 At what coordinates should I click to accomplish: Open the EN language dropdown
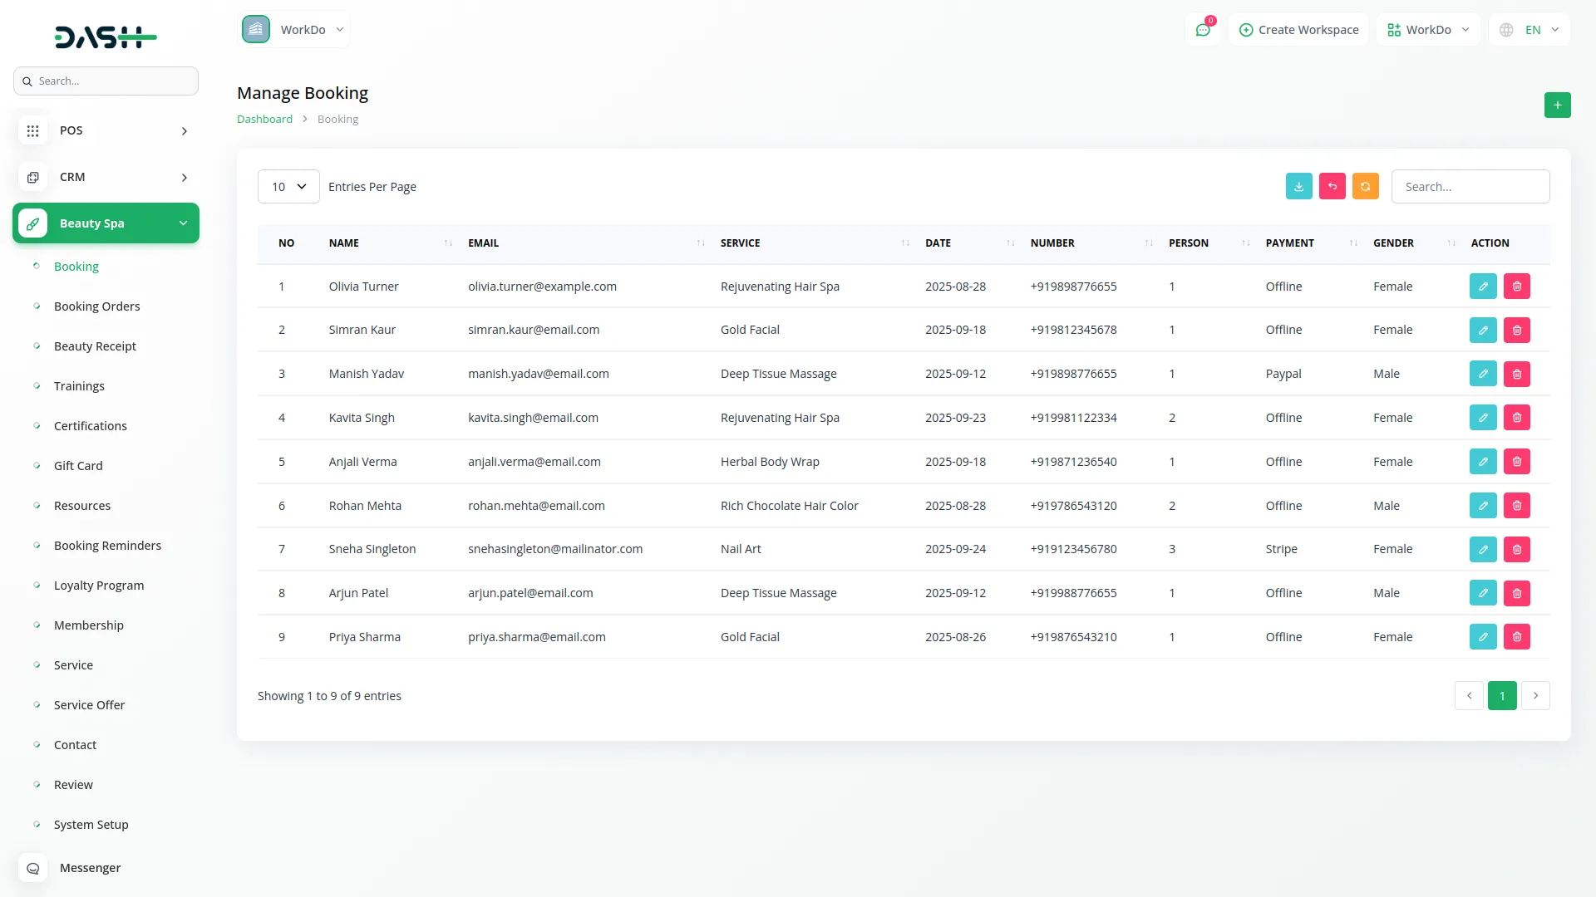point(1529,30)
